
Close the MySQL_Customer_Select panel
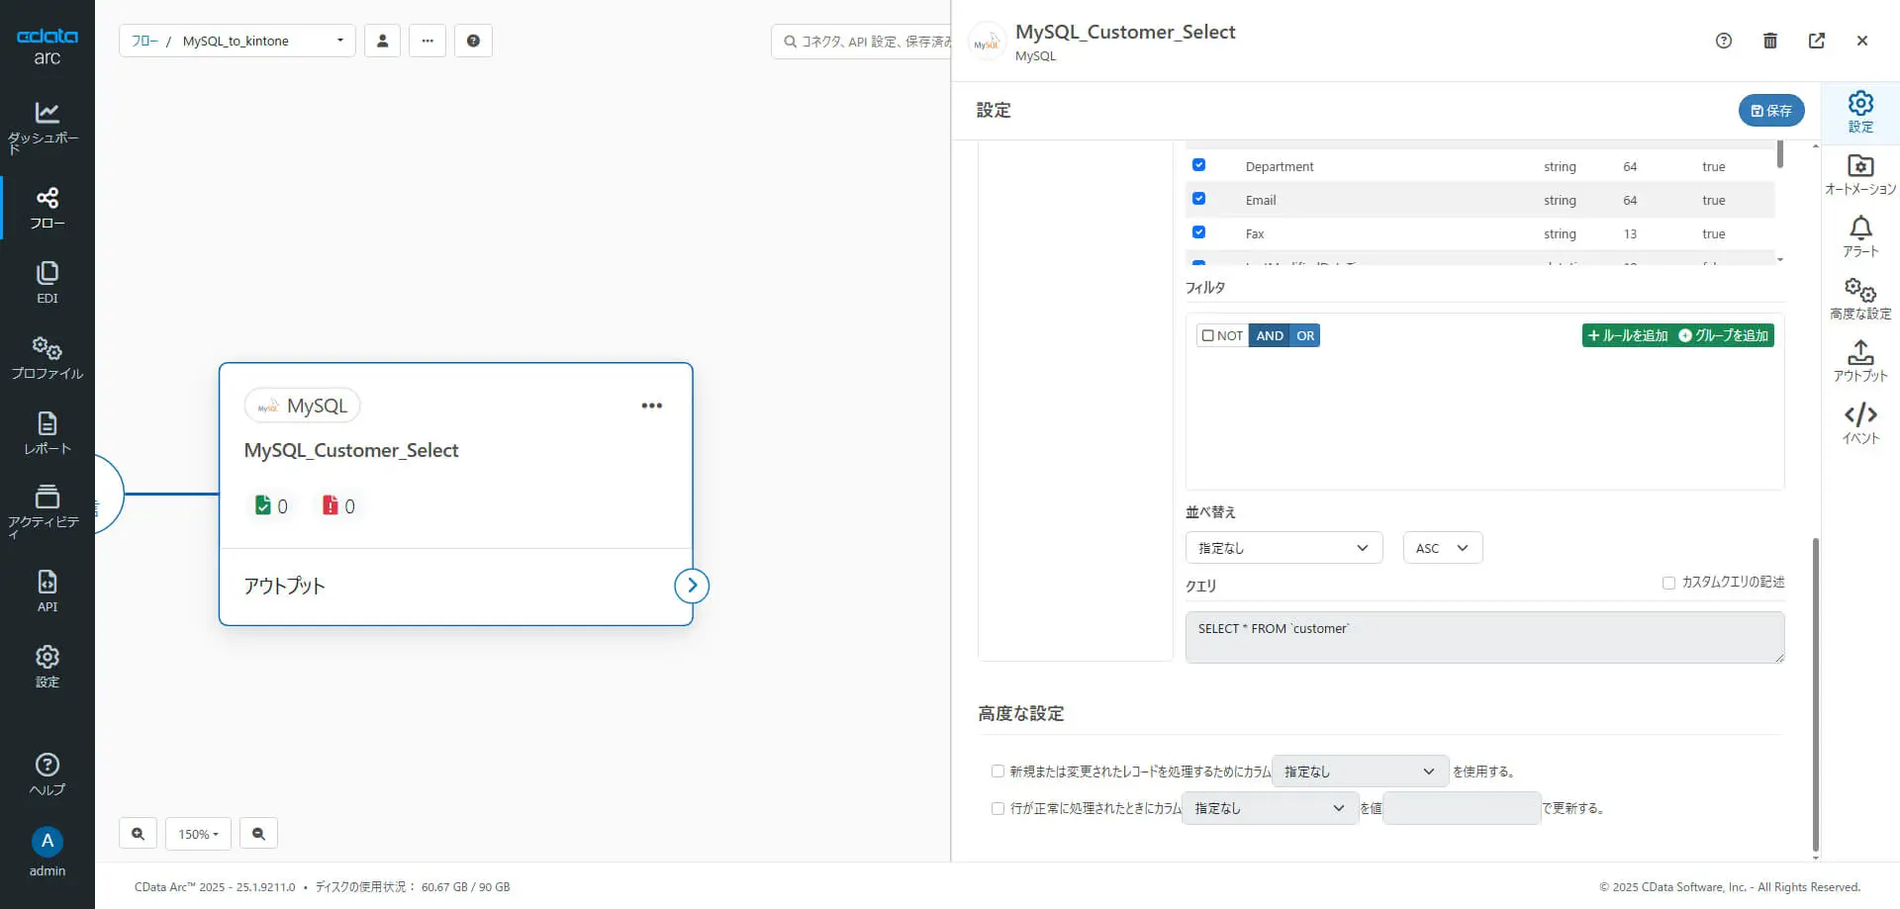(x=1862, y=41)
